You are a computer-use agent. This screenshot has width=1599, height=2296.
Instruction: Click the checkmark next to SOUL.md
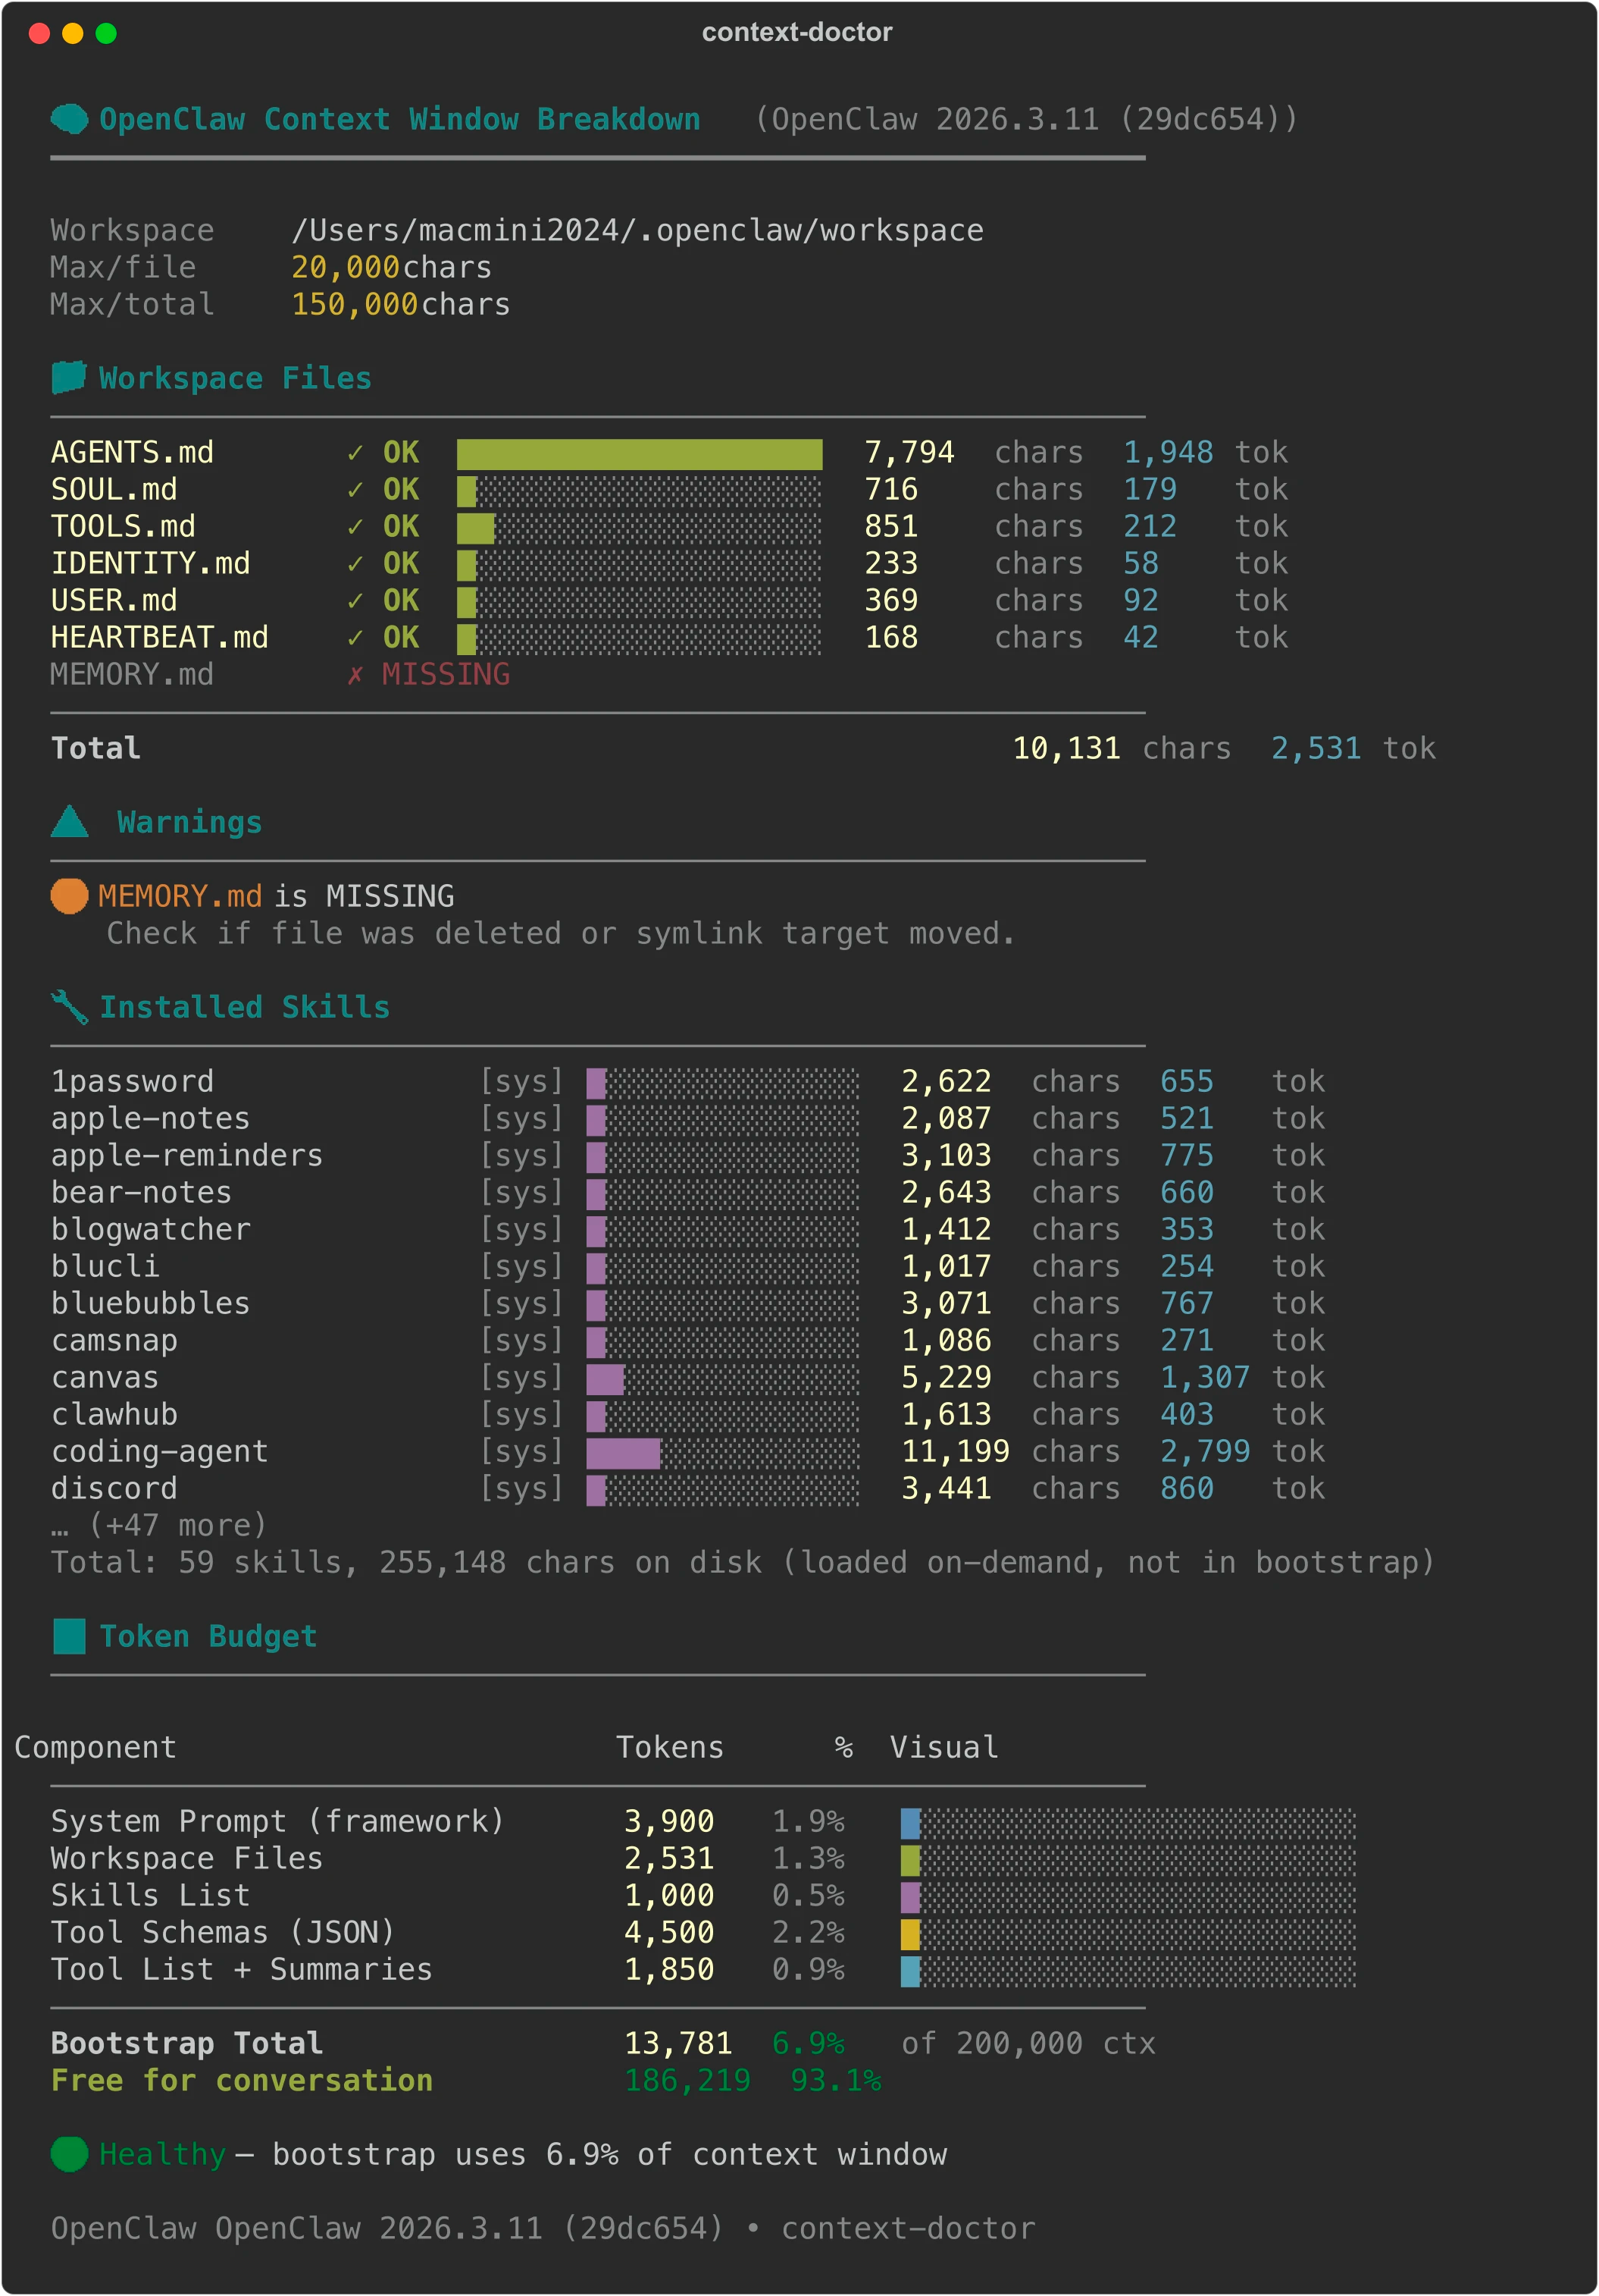point(355,490)
